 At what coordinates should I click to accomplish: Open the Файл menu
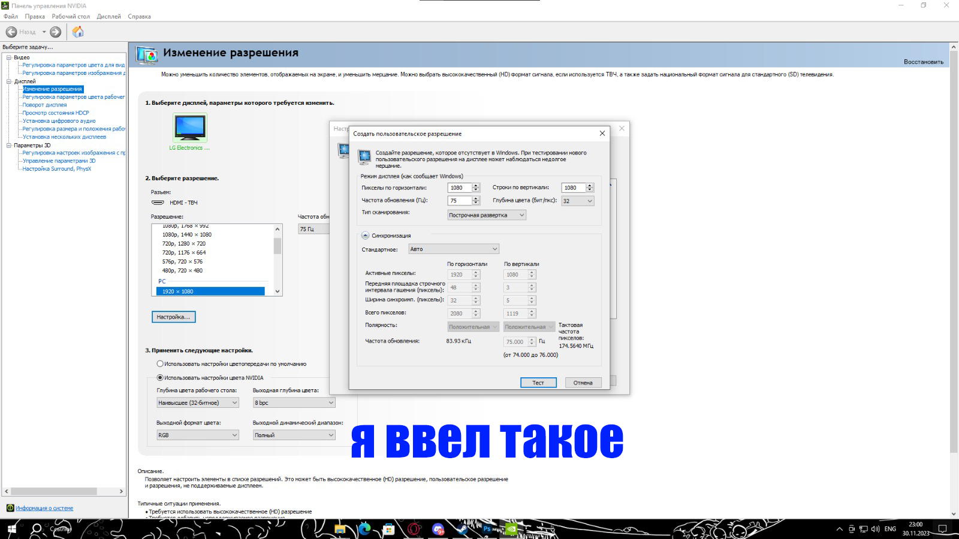point(11,16)
